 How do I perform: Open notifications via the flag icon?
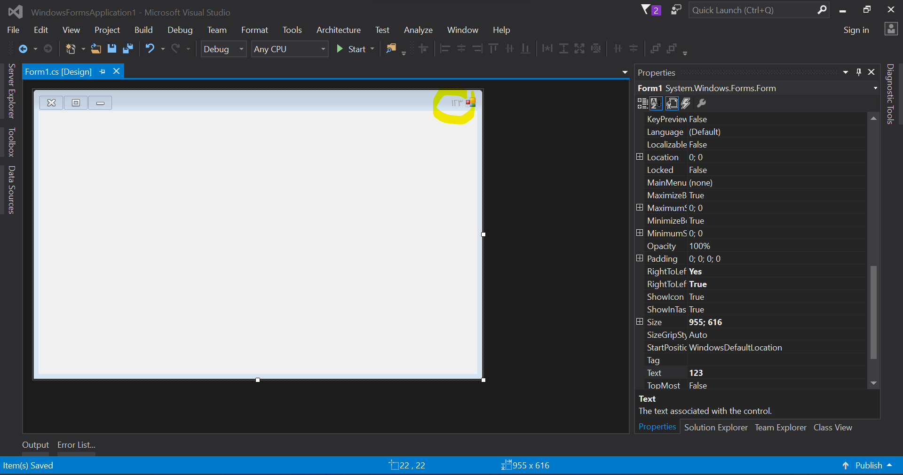click(x=651, y=10)
